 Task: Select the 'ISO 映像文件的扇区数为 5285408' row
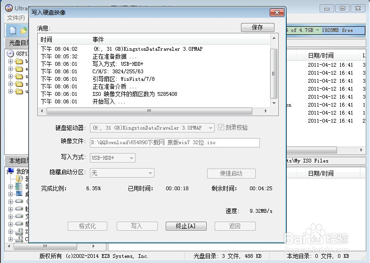click(x=154, y=94)
